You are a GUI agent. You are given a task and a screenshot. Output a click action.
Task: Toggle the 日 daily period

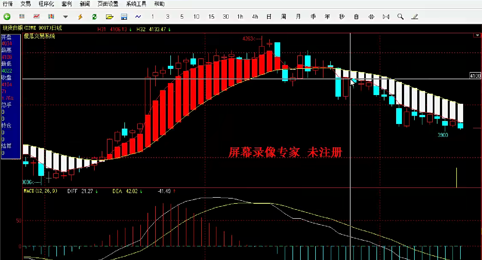269,17
